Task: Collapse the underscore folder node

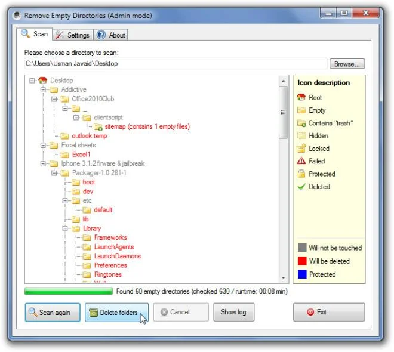Action: click(x=65, y=108)
